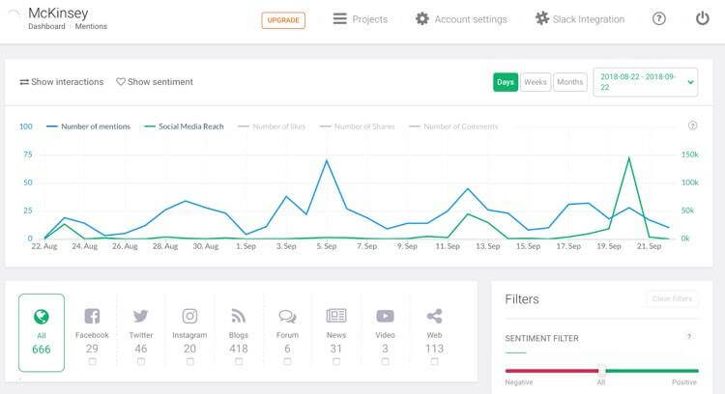Viewport: 725px width, 394px height.
Task: Check the News filter checkbox
Action: (x=336, y=362)
